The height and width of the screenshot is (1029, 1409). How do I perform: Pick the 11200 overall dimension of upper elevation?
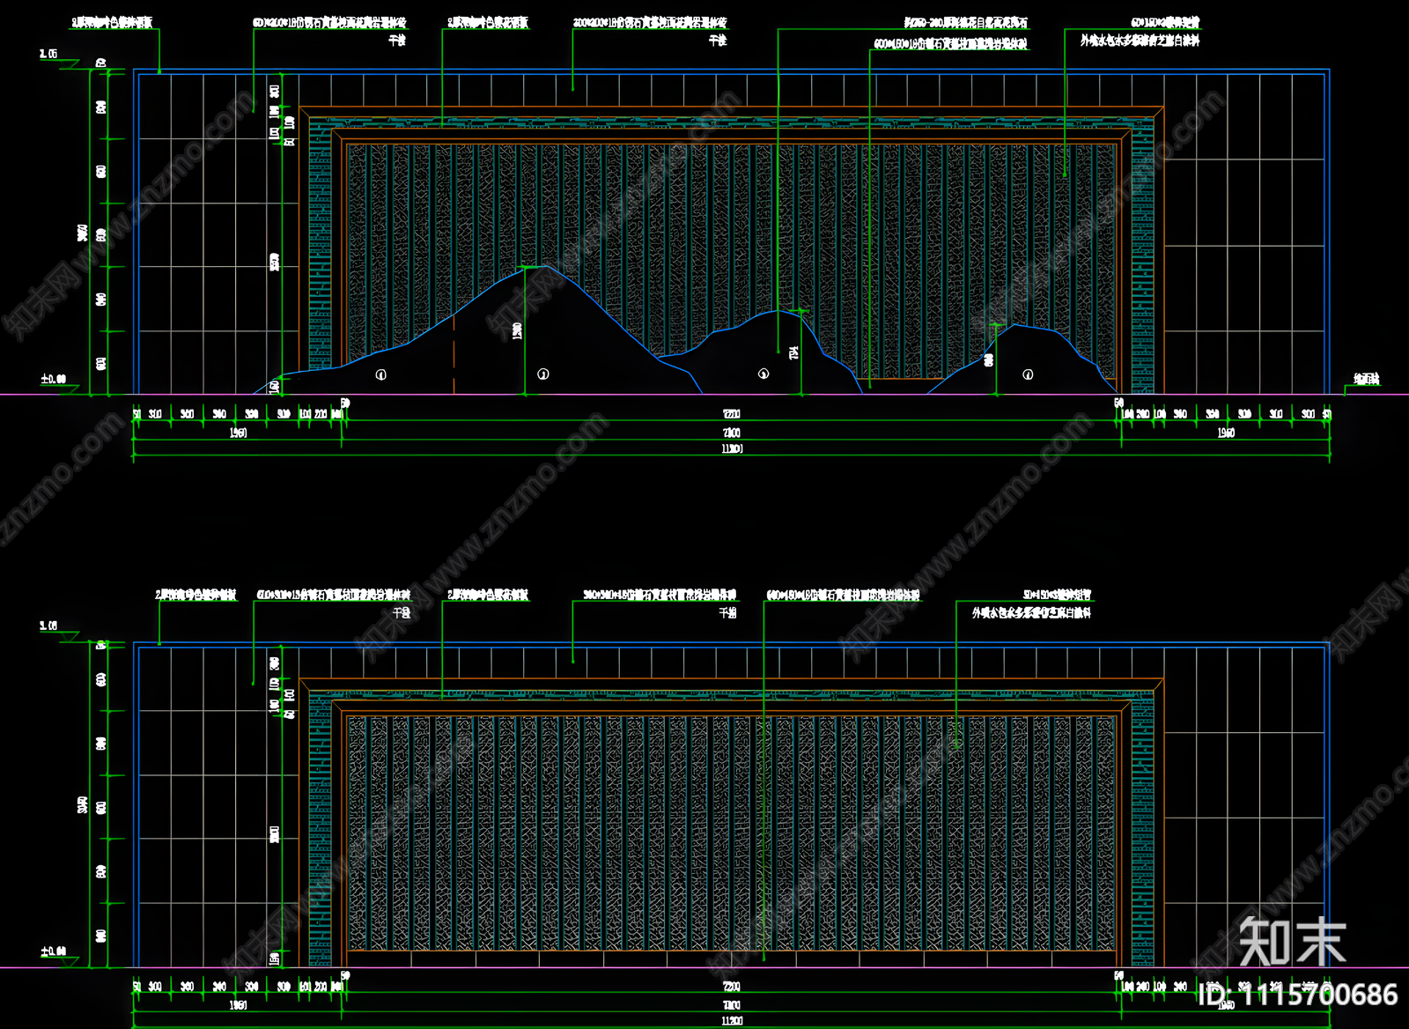(x=732, y=448)
